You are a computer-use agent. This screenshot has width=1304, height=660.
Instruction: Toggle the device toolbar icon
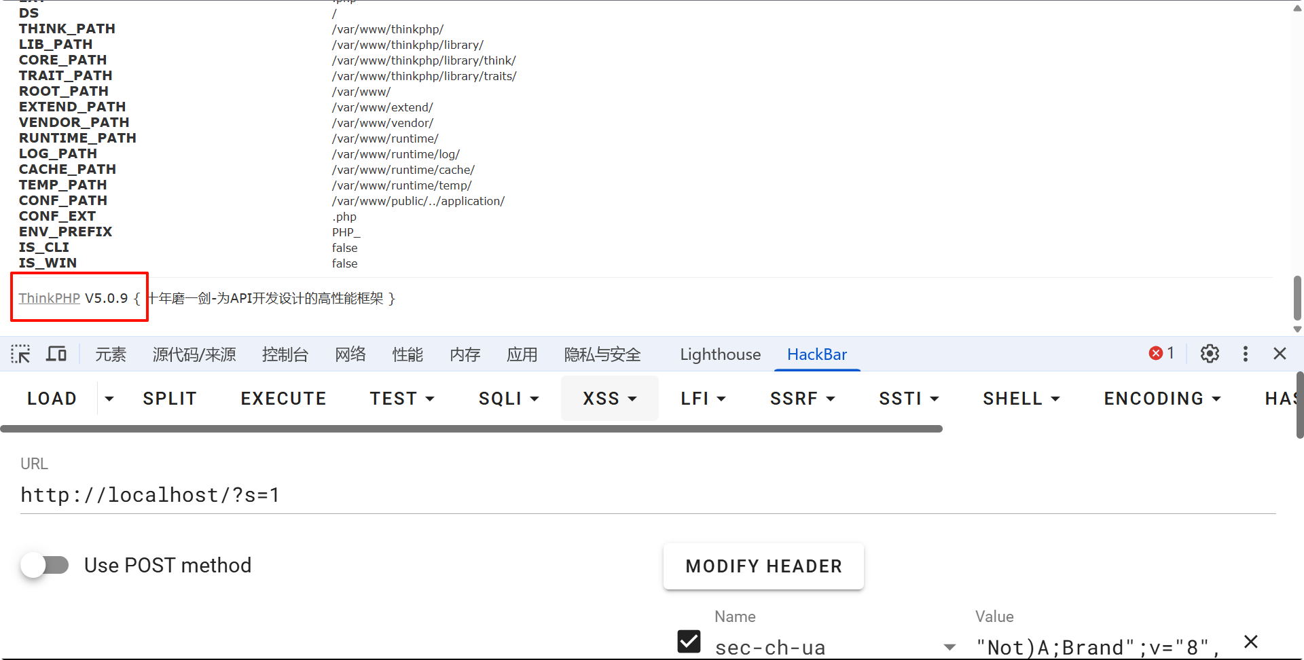click(x=56, y=354)
